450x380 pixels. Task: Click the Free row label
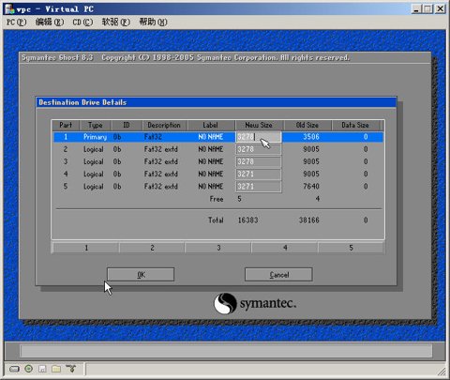click(x=217, y=199)
